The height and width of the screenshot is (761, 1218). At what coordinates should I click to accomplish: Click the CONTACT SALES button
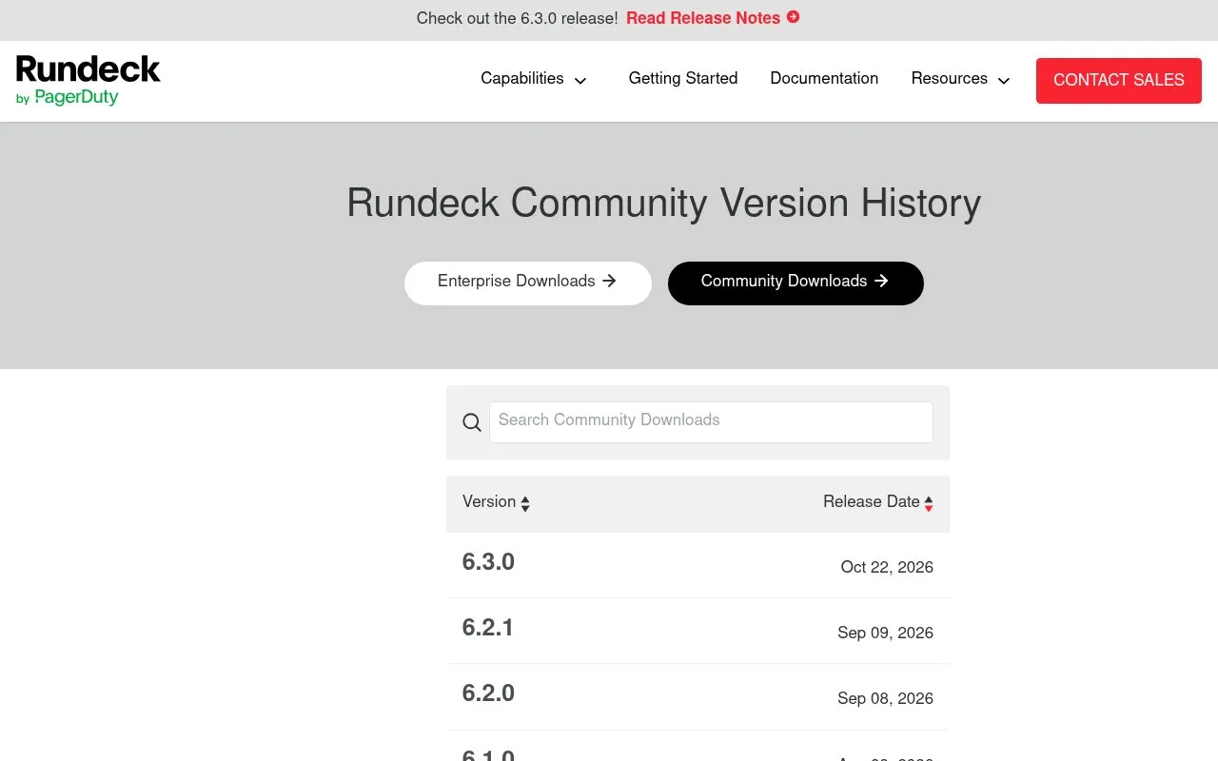tap(1119, 80)
